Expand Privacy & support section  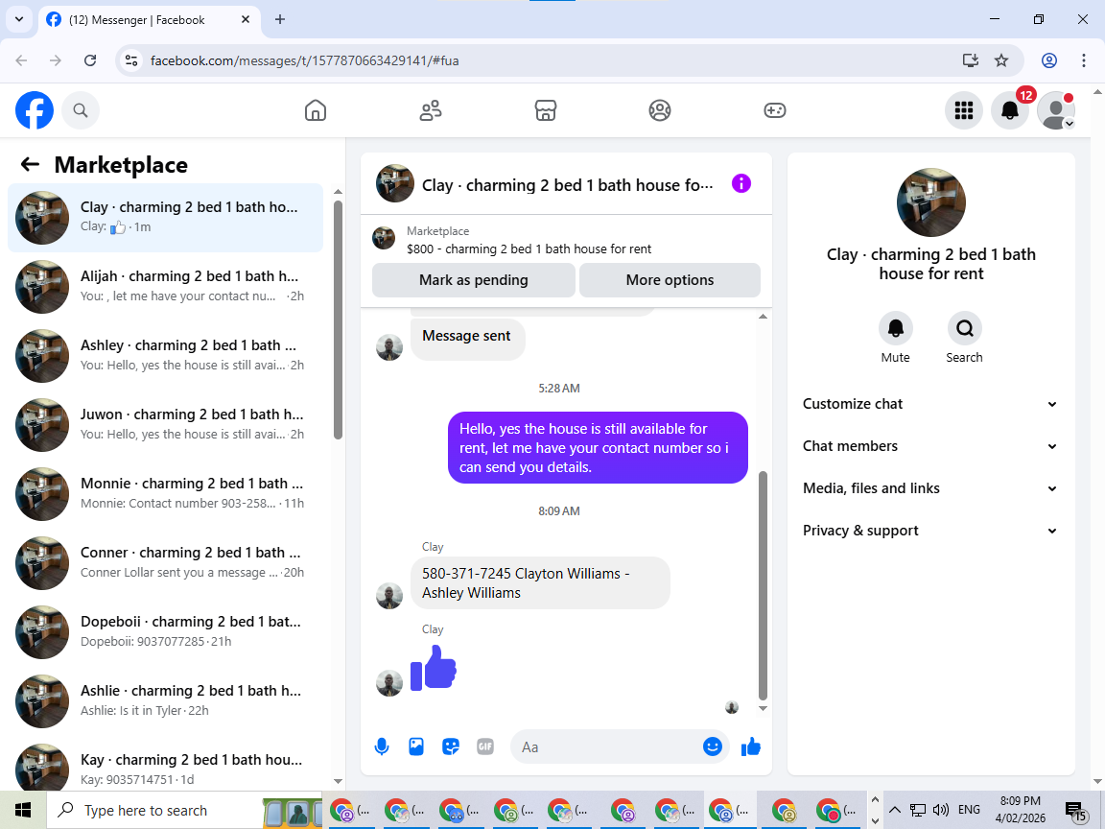(x=931, y=531)
